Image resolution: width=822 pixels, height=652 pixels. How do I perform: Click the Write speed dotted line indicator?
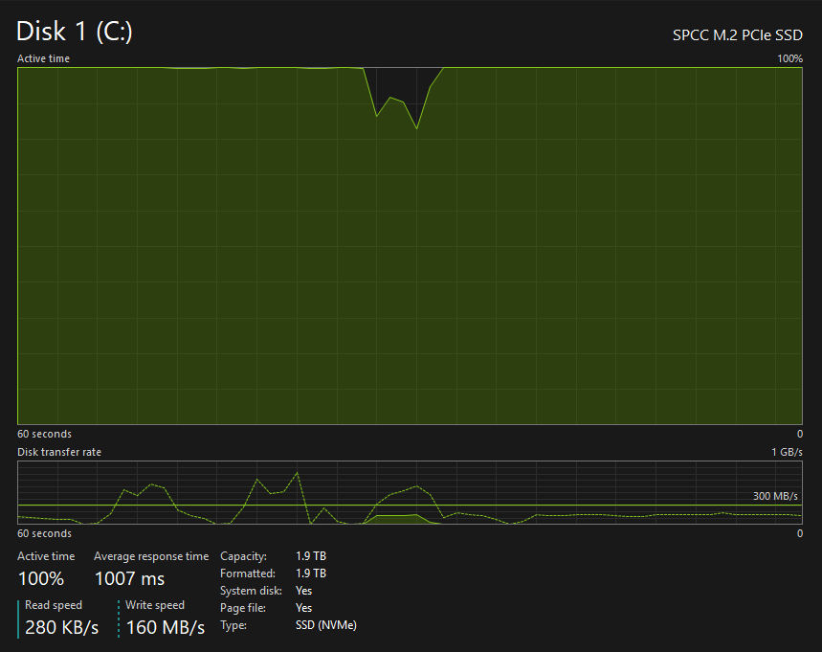coord(119,618)
